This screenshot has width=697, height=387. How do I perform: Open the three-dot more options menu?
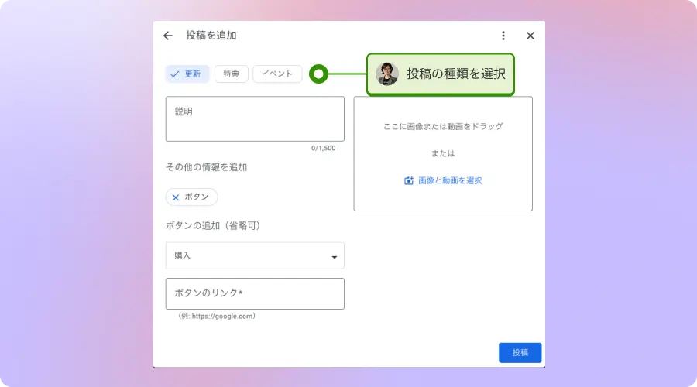click(x=503, y=36)
